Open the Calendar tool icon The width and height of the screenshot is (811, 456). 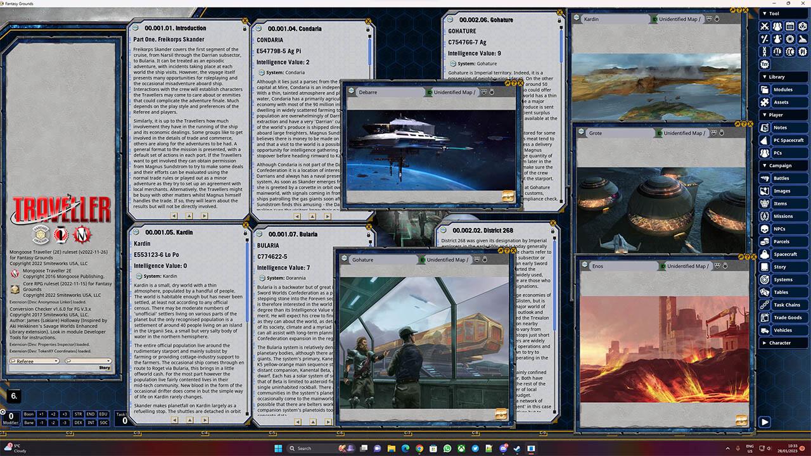click(x=790, y=26)
